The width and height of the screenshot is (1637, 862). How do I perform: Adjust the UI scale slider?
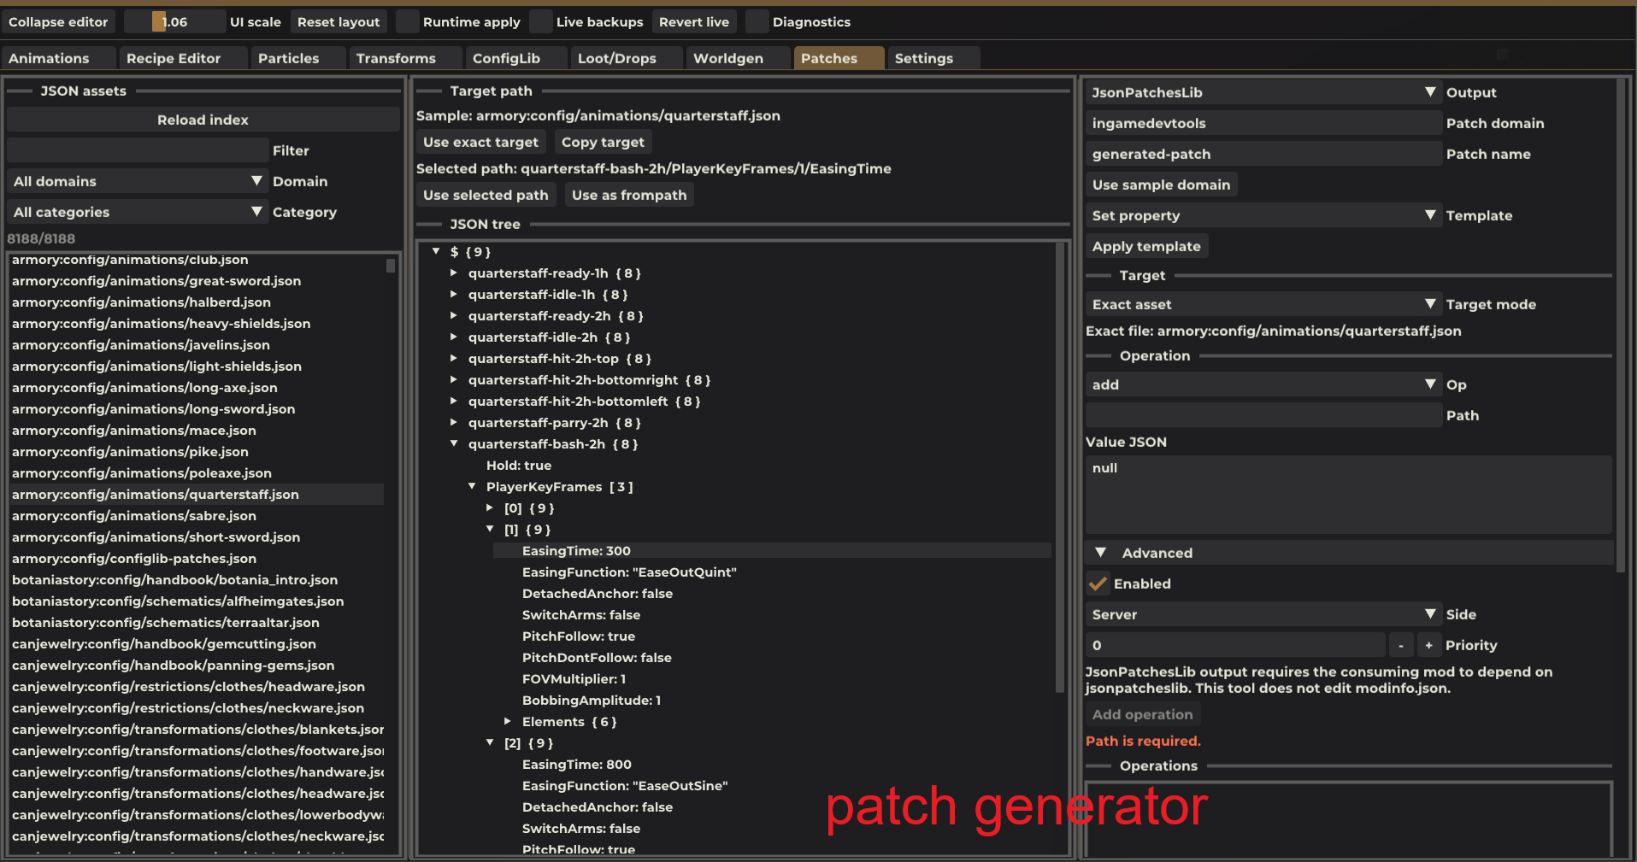point(174,21)
